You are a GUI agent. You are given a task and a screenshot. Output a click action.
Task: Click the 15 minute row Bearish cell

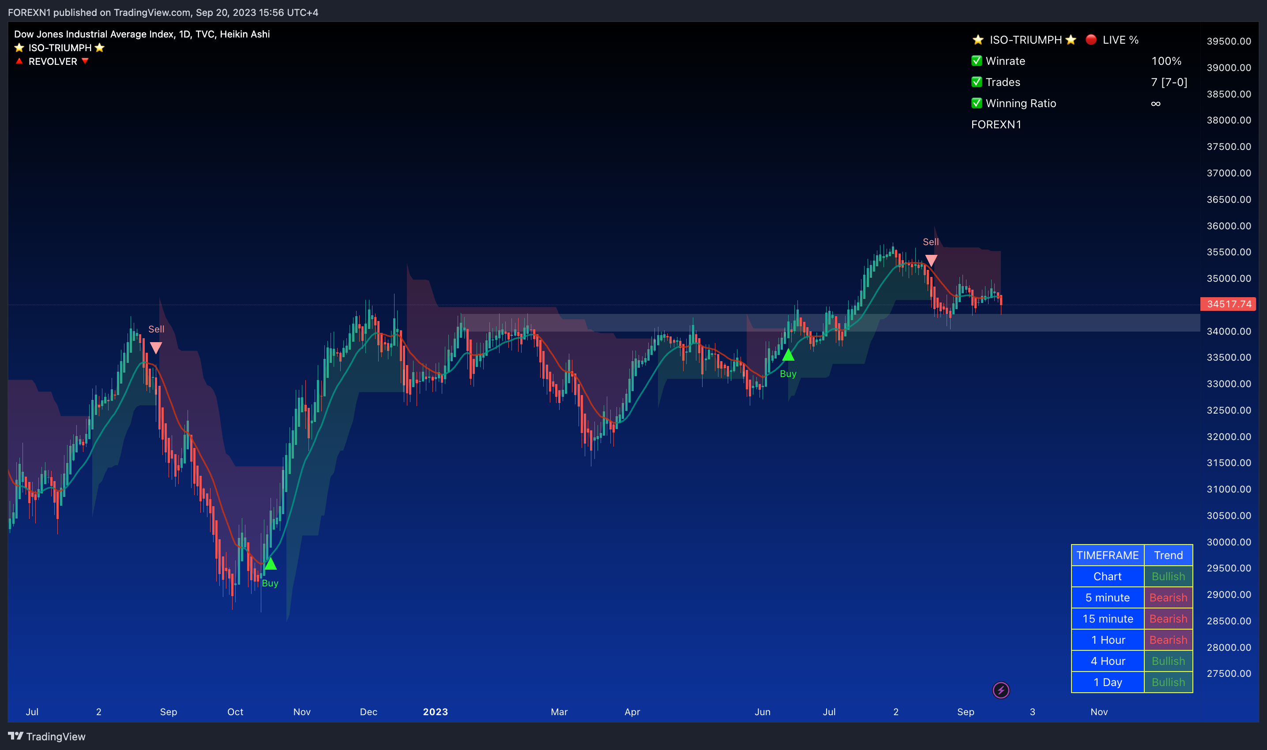click(1169, 619)
